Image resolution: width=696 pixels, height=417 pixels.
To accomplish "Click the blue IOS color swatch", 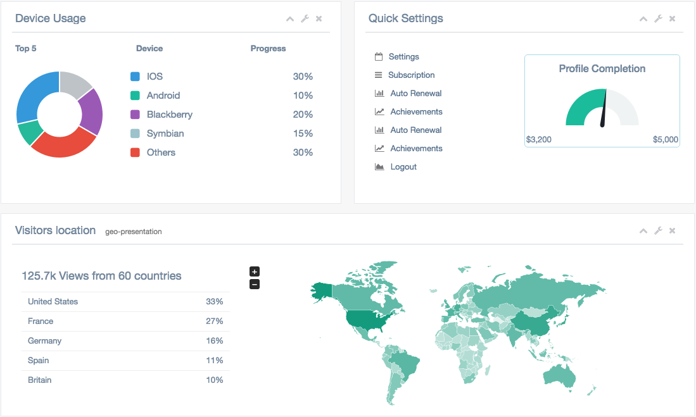I will point(135,77).
